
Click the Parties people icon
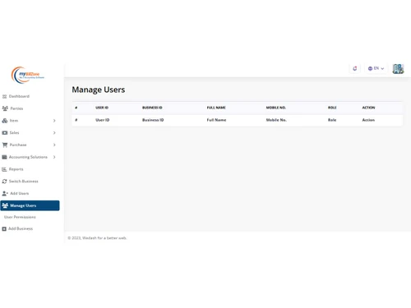point(5,108)
